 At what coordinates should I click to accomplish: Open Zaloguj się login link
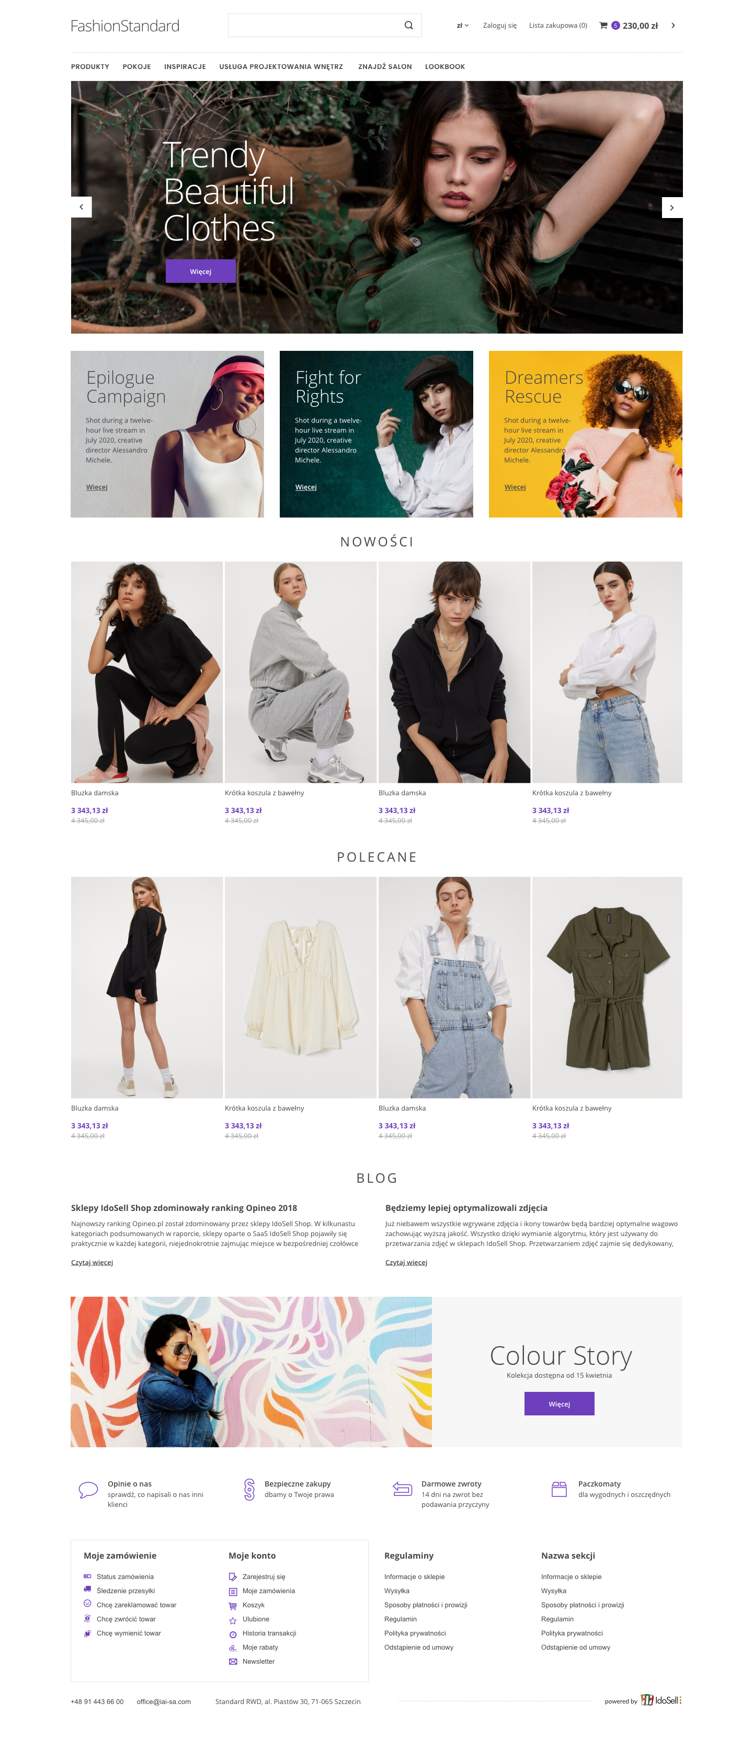click(499, 26)
